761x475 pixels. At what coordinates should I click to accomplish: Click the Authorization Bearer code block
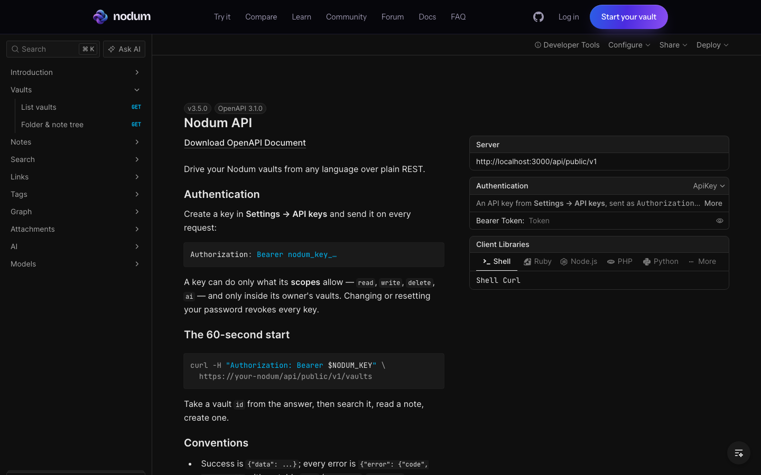[314, 254]
